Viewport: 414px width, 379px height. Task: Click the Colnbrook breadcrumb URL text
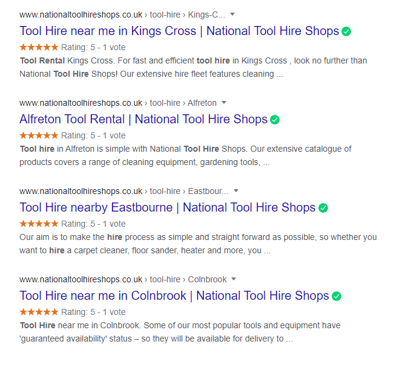tap(207, 280)
